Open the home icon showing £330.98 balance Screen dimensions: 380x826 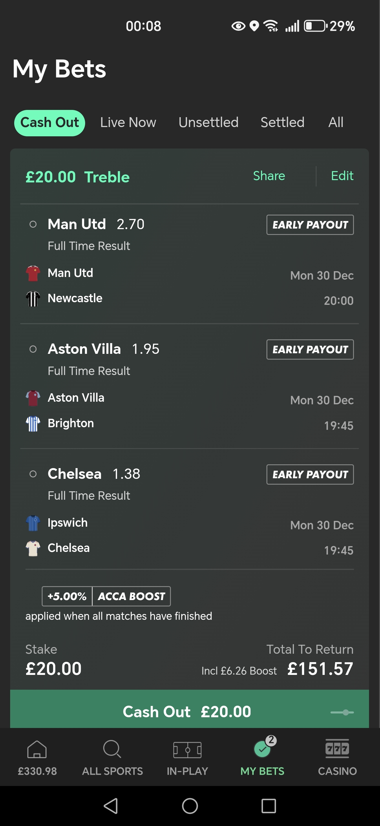click(x=37, y=750)
